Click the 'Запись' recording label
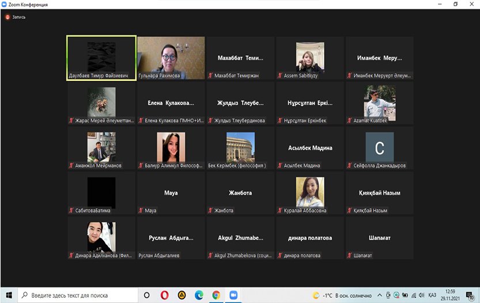 [x=19, y=17]
